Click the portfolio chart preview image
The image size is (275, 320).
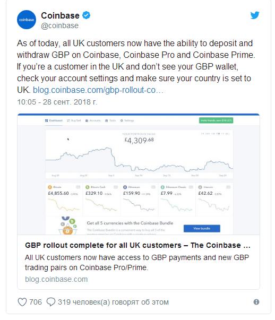coord(139,174)
